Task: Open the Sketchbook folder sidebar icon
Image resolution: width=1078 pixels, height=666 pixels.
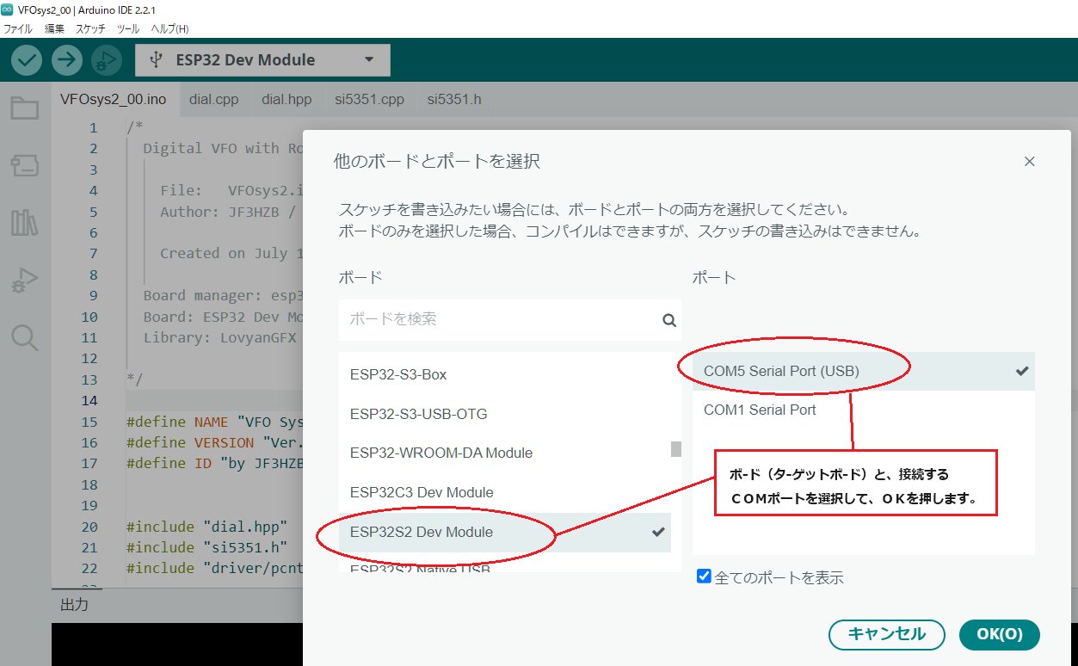Action: 24,108
